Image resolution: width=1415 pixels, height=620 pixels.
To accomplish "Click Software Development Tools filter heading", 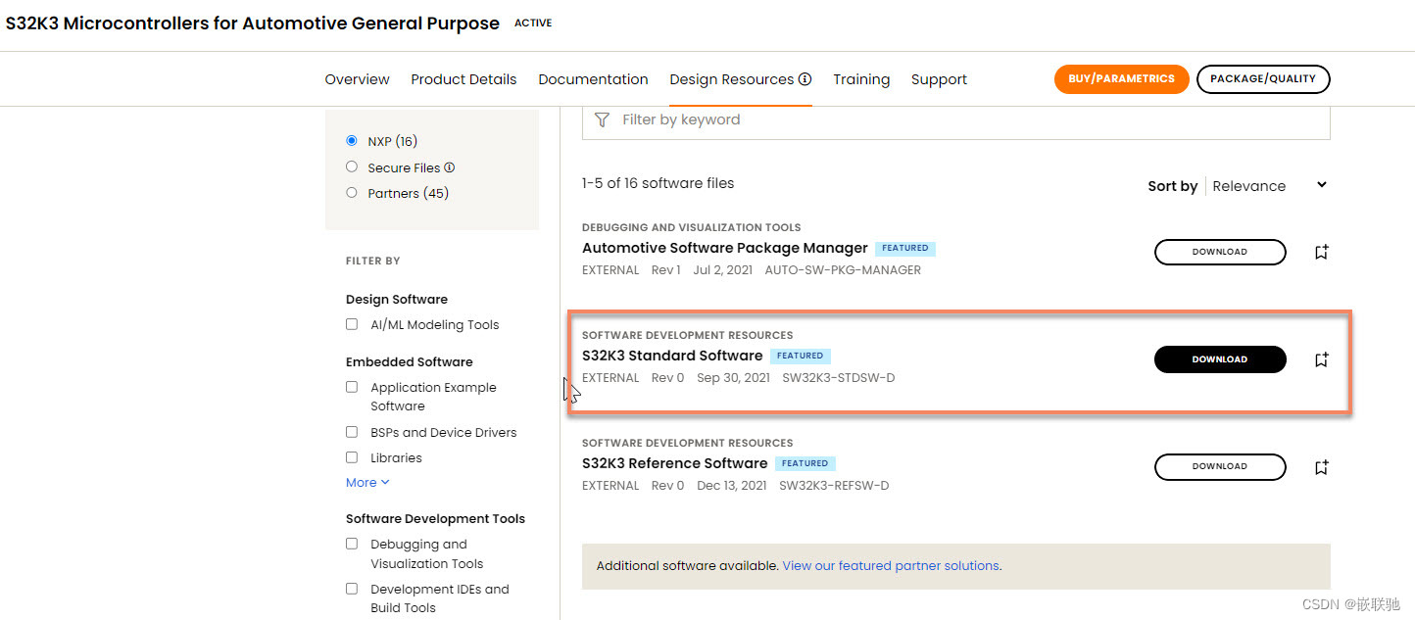I will click(x=435, y=519).
